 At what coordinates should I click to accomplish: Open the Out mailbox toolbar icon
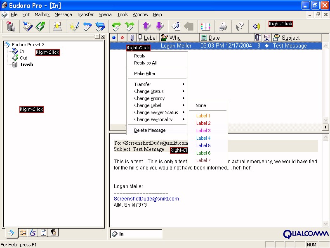[x=40, y=26]
